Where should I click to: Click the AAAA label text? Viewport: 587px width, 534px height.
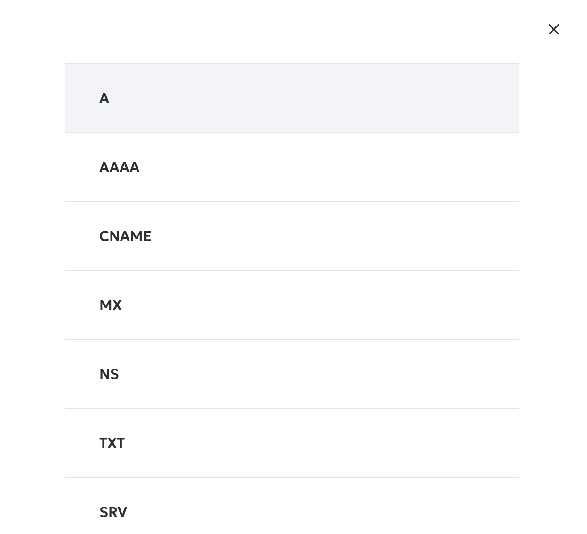(x=119, y=167)
